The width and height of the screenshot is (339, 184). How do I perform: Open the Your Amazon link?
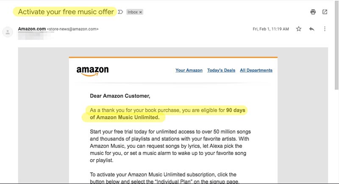(189, 70)
